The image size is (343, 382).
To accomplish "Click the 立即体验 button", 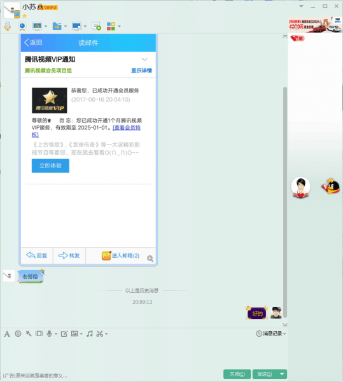I will point(50,166).
